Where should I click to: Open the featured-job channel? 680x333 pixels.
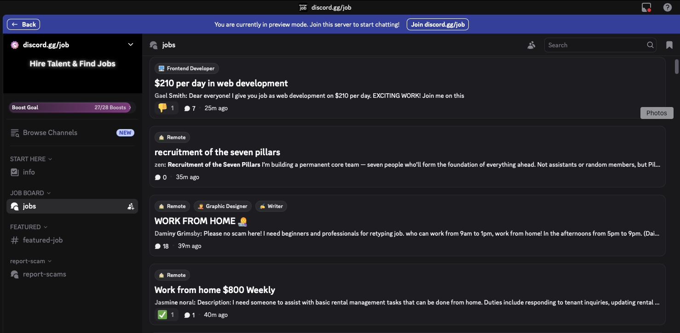[x=42, y=240]
